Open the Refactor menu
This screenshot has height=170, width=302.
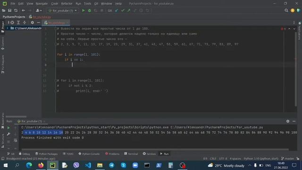pyautogui.click(x=67, y=3)
